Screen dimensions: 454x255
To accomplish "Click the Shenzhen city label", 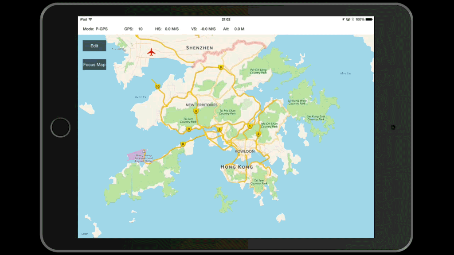I will (x=200, y=48).
